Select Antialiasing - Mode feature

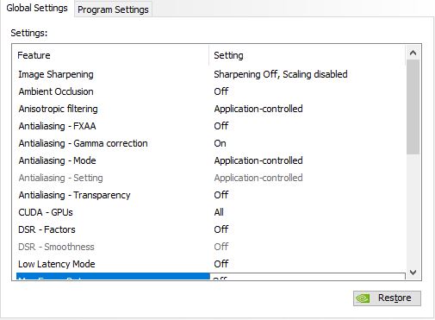point(57,160)
